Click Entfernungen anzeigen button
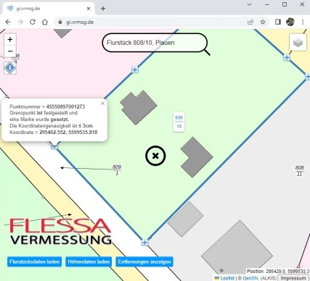 (144, 261)
